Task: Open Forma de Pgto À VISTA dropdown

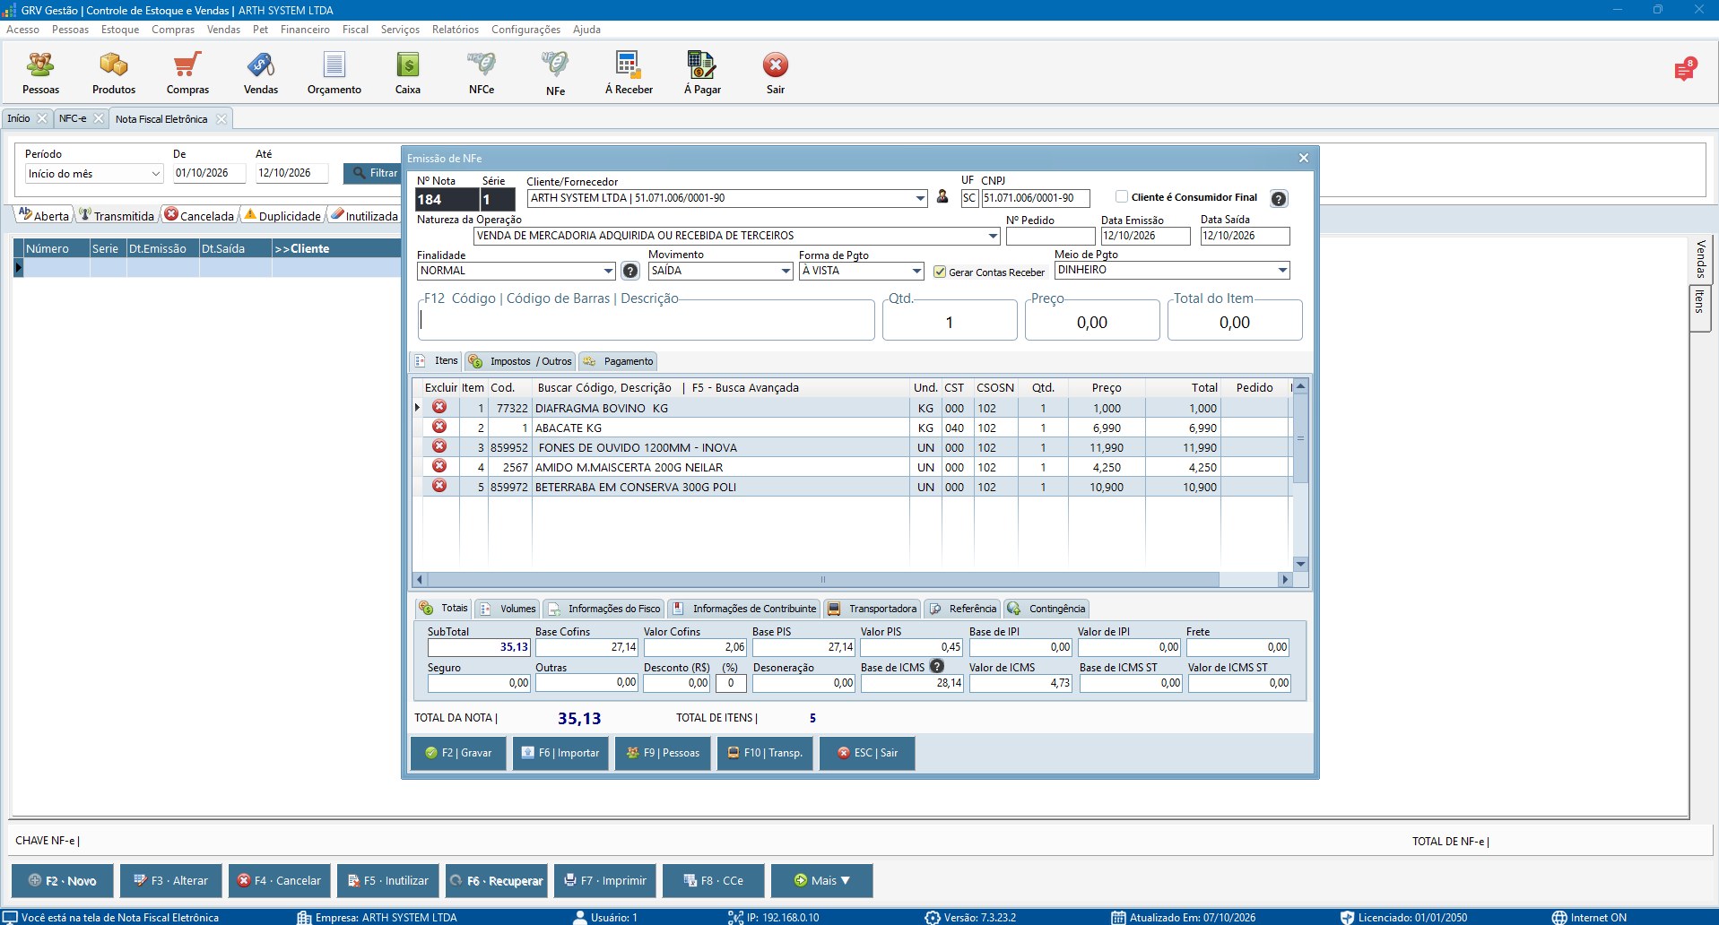Action: tap(916, 271)
